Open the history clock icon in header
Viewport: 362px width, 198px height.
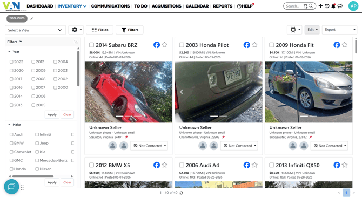click(327, 6)
